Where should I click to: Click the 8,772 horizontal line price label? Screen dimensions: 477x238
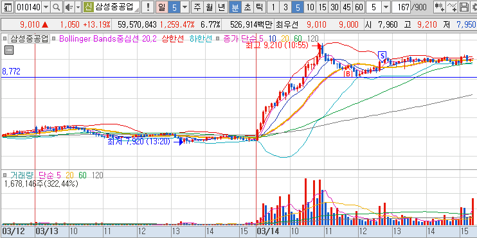click(12, 72)
